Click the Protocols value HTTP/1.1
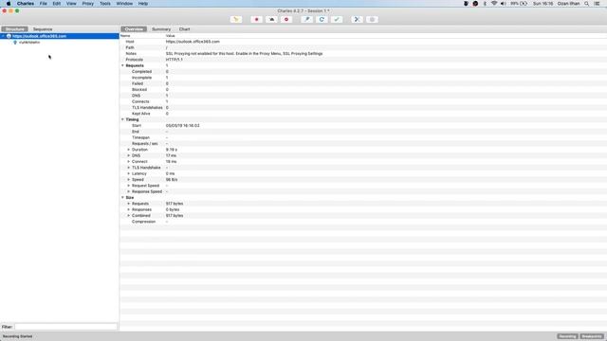 click(x=175, y=60)
